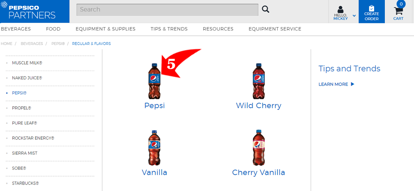Expand the Hello Mickey account dropdown arrow
The image size is (414, 191).
(354, 16)
